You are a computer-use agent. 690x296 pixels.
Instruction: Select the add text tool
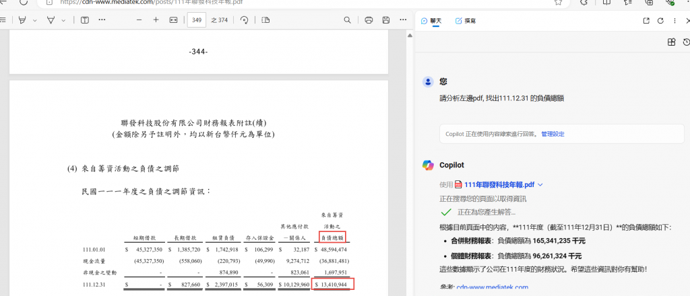pos(84,20)
